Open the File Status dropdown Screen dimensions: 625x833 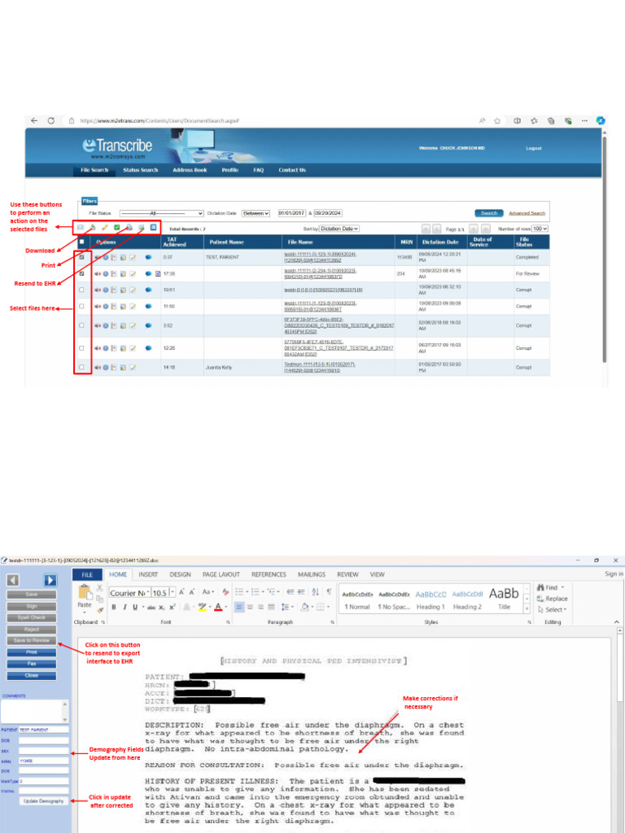[x=162, y=214]
